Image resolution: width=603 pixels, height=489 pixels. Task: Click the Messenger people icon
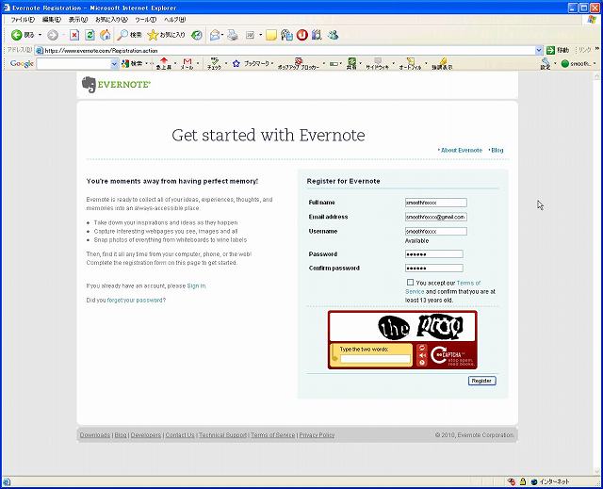pos(333,35)
